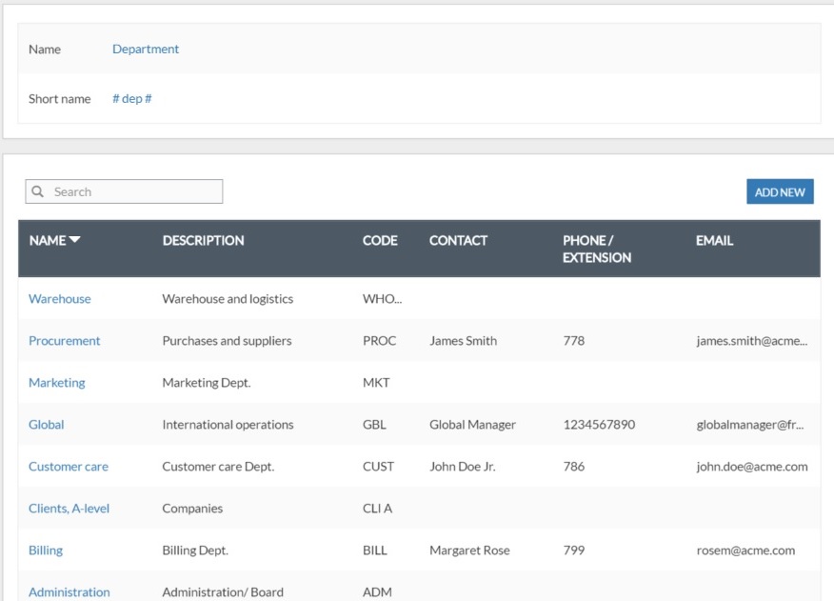This screenshot has width=834, height=601.
Task: Click the EMAIL column header
Action: coord(714,241)
